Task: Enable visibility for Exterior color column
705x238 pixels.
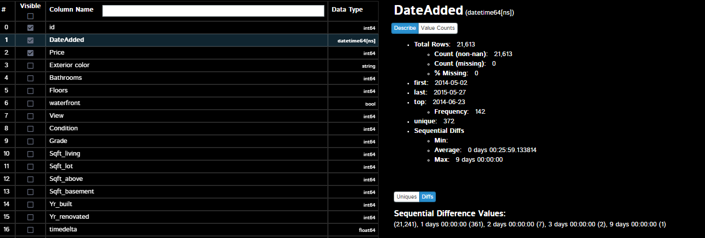Action: (30, 66)
